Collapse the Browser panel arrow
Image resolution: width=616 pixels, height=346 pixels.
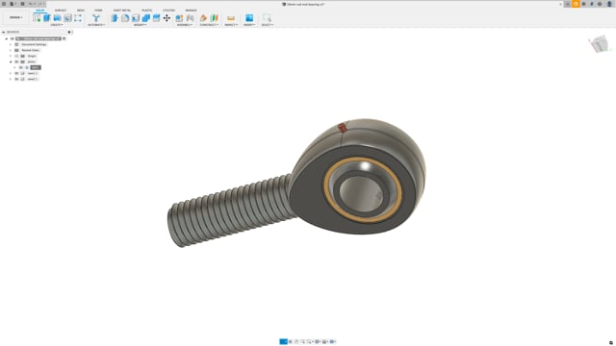4,32
